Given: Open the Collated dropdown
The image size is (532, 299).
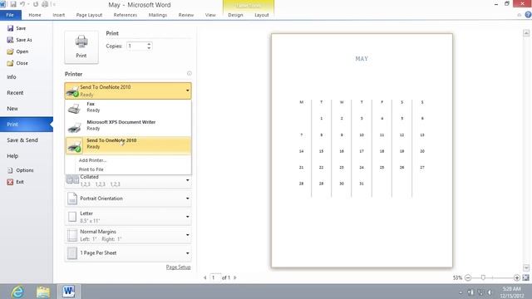Looking at the screenshot, I should pyautogui.click(x=128, y=181).
